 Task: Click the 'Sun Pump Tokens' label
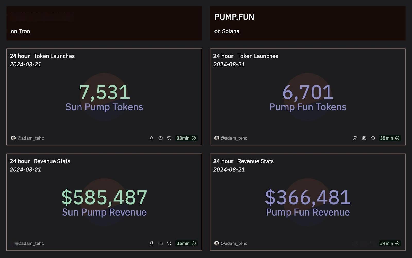pos(104,107)
